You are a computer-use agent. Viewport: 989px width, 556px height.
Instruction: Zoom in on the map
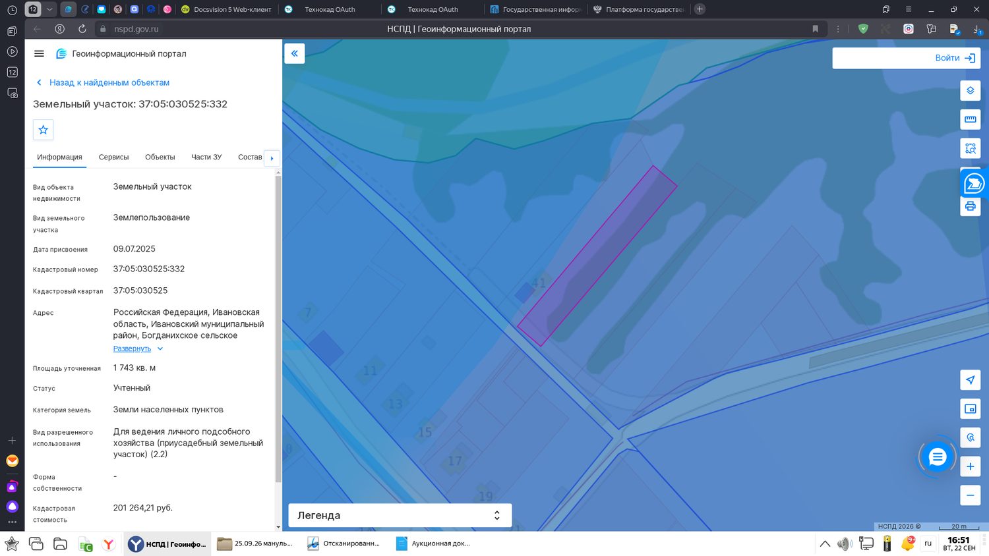click(x=970, y=466)
